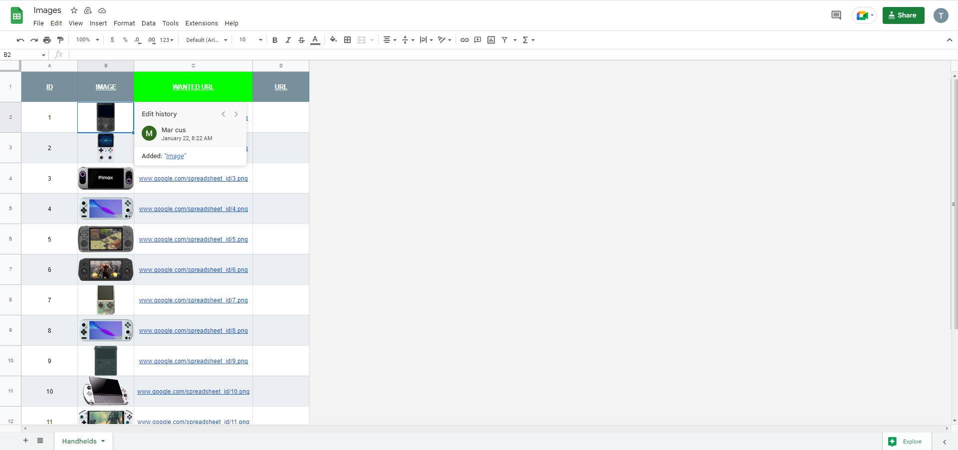Click the Redo icon
The height and width of the screenshot is (450, 958).
[x=34, y=40]
